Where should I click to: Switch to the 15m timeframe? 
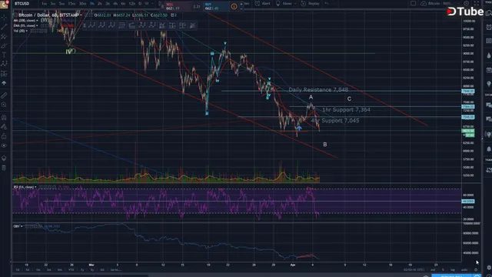[x=71, y=3]
